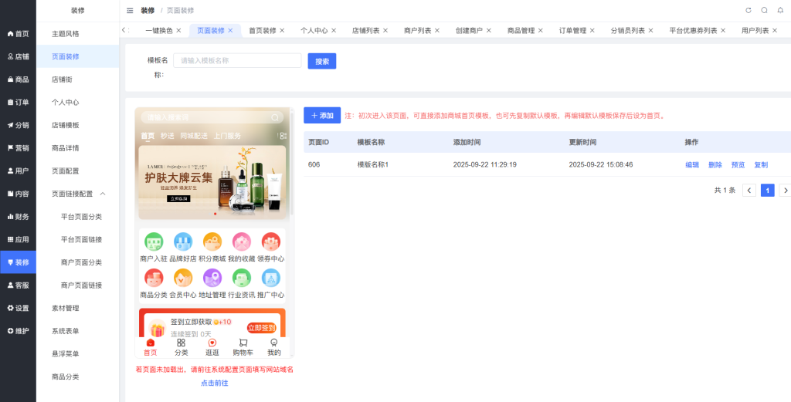Select 主题风格 in the submenu
Screen dimensions: 791x402
(78, 34)
